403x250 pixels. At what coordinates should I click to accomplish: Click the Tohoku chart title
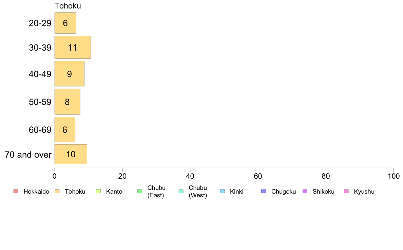[68, 6]
